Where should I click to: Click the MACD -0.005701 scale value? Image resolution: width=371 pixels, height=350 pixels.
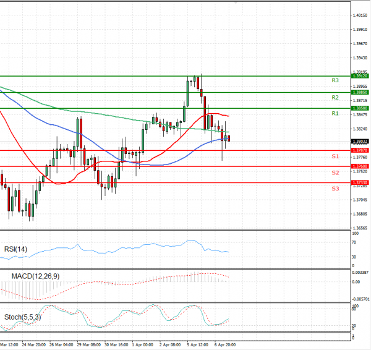click(x=360, y=299)
